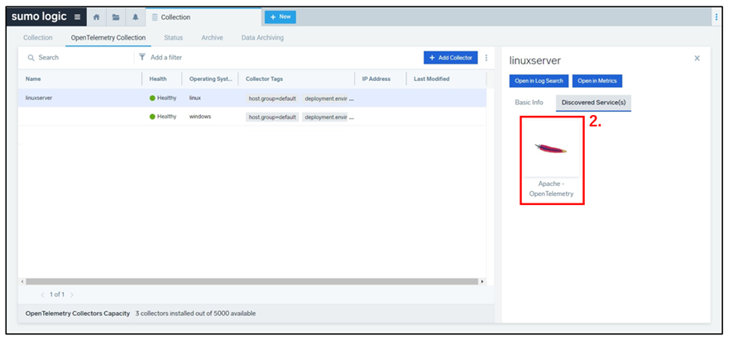Close the linuxserver details panel

point(697,58)
